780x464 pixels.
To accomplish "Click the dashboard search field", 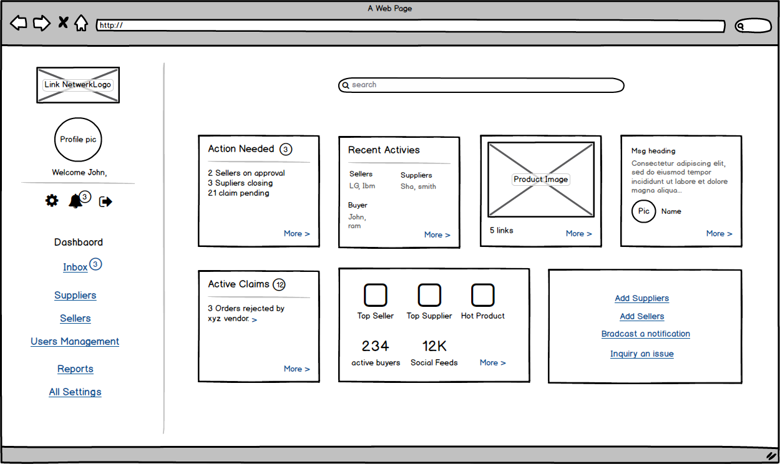I will pyautogui.click(x=481, y=85).
